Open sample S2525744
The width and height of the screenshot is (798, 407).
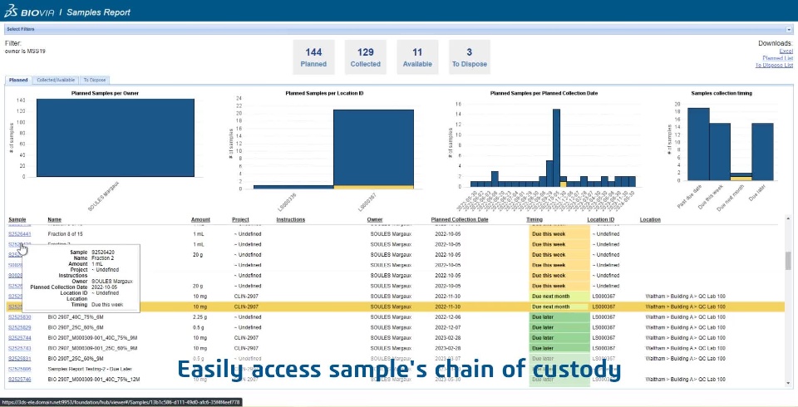(19, 338)
